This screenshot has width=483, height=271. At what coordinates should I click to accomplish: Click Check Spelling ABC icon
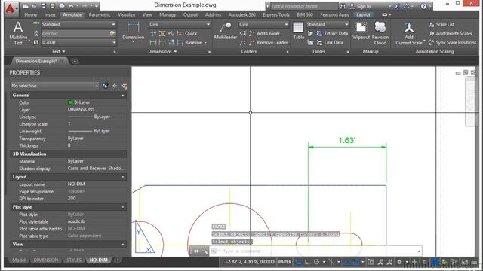coord(36,24)
